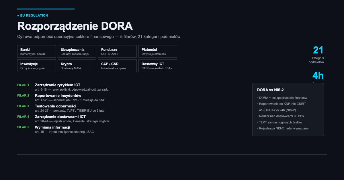Click the Banki category card
Image resolution: width=344 pixels, height=180 pixels.
pos(37,51)
